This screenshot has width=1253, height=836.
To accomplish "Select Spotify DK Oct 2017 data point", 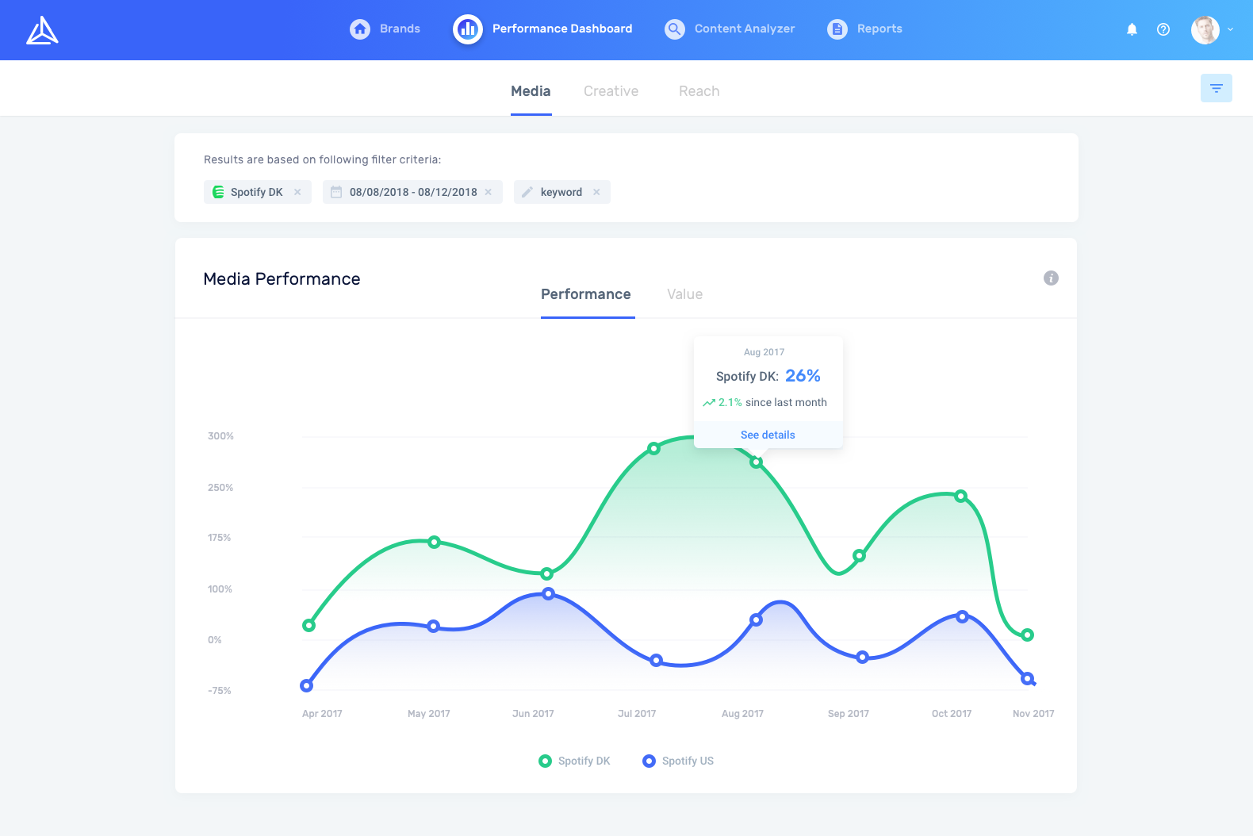I will coord(960,496).
